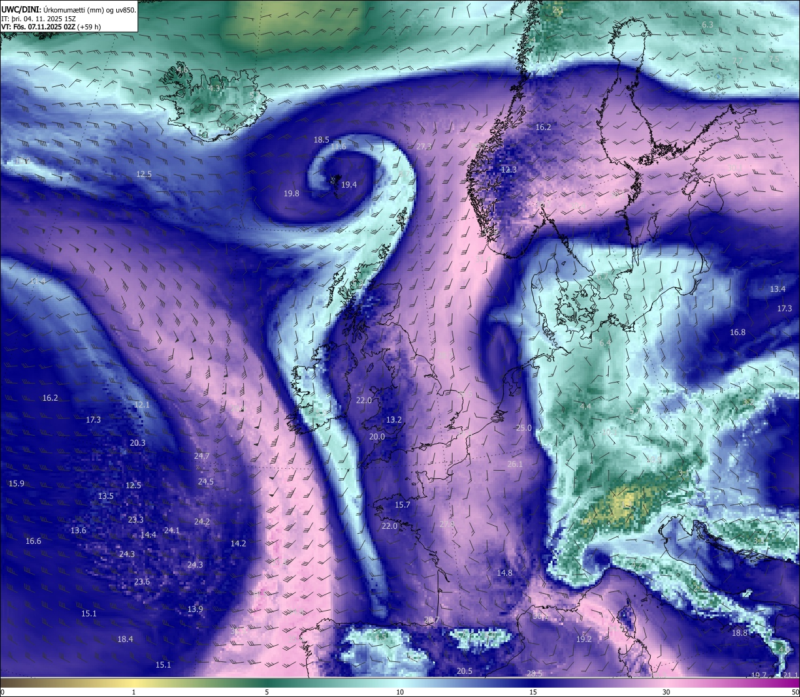Click the 18.4 map value

click(x=125, y=639)
